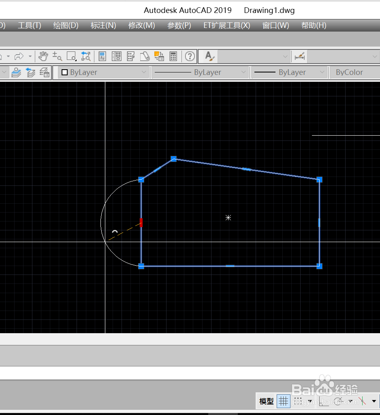The image size is (380, 415).
Task: Toggle ortho mode in status bar
Action: pyautogui.click(x=324, y=401)
